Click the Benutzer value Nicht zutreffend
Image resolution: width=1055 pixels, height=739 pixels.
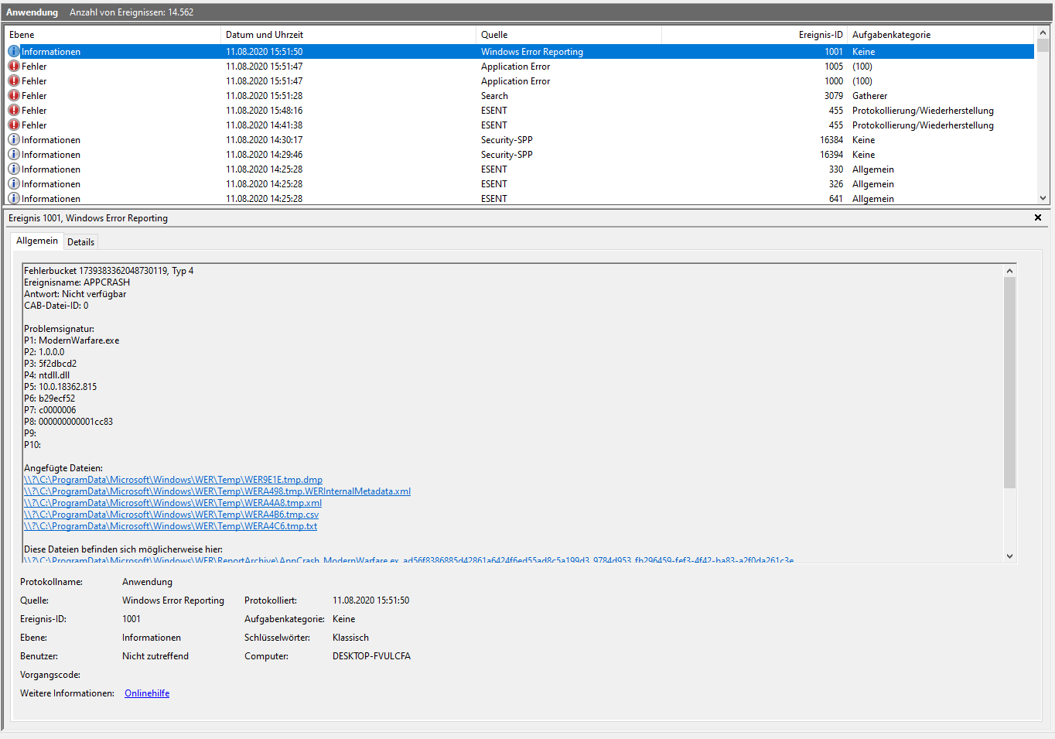[155, 656]
